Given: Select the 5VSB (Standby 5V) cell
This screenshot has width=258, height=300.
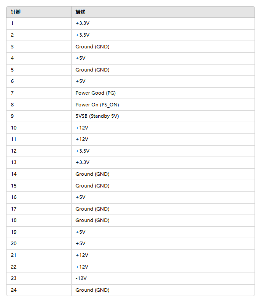Looking at the screenshot, I should tap(163, 116).
